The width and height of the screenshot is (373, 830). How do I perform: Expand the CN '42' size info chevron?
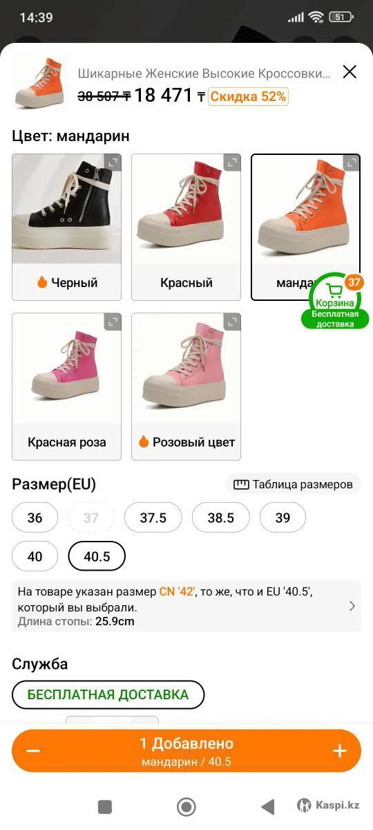tap(352, 606)
